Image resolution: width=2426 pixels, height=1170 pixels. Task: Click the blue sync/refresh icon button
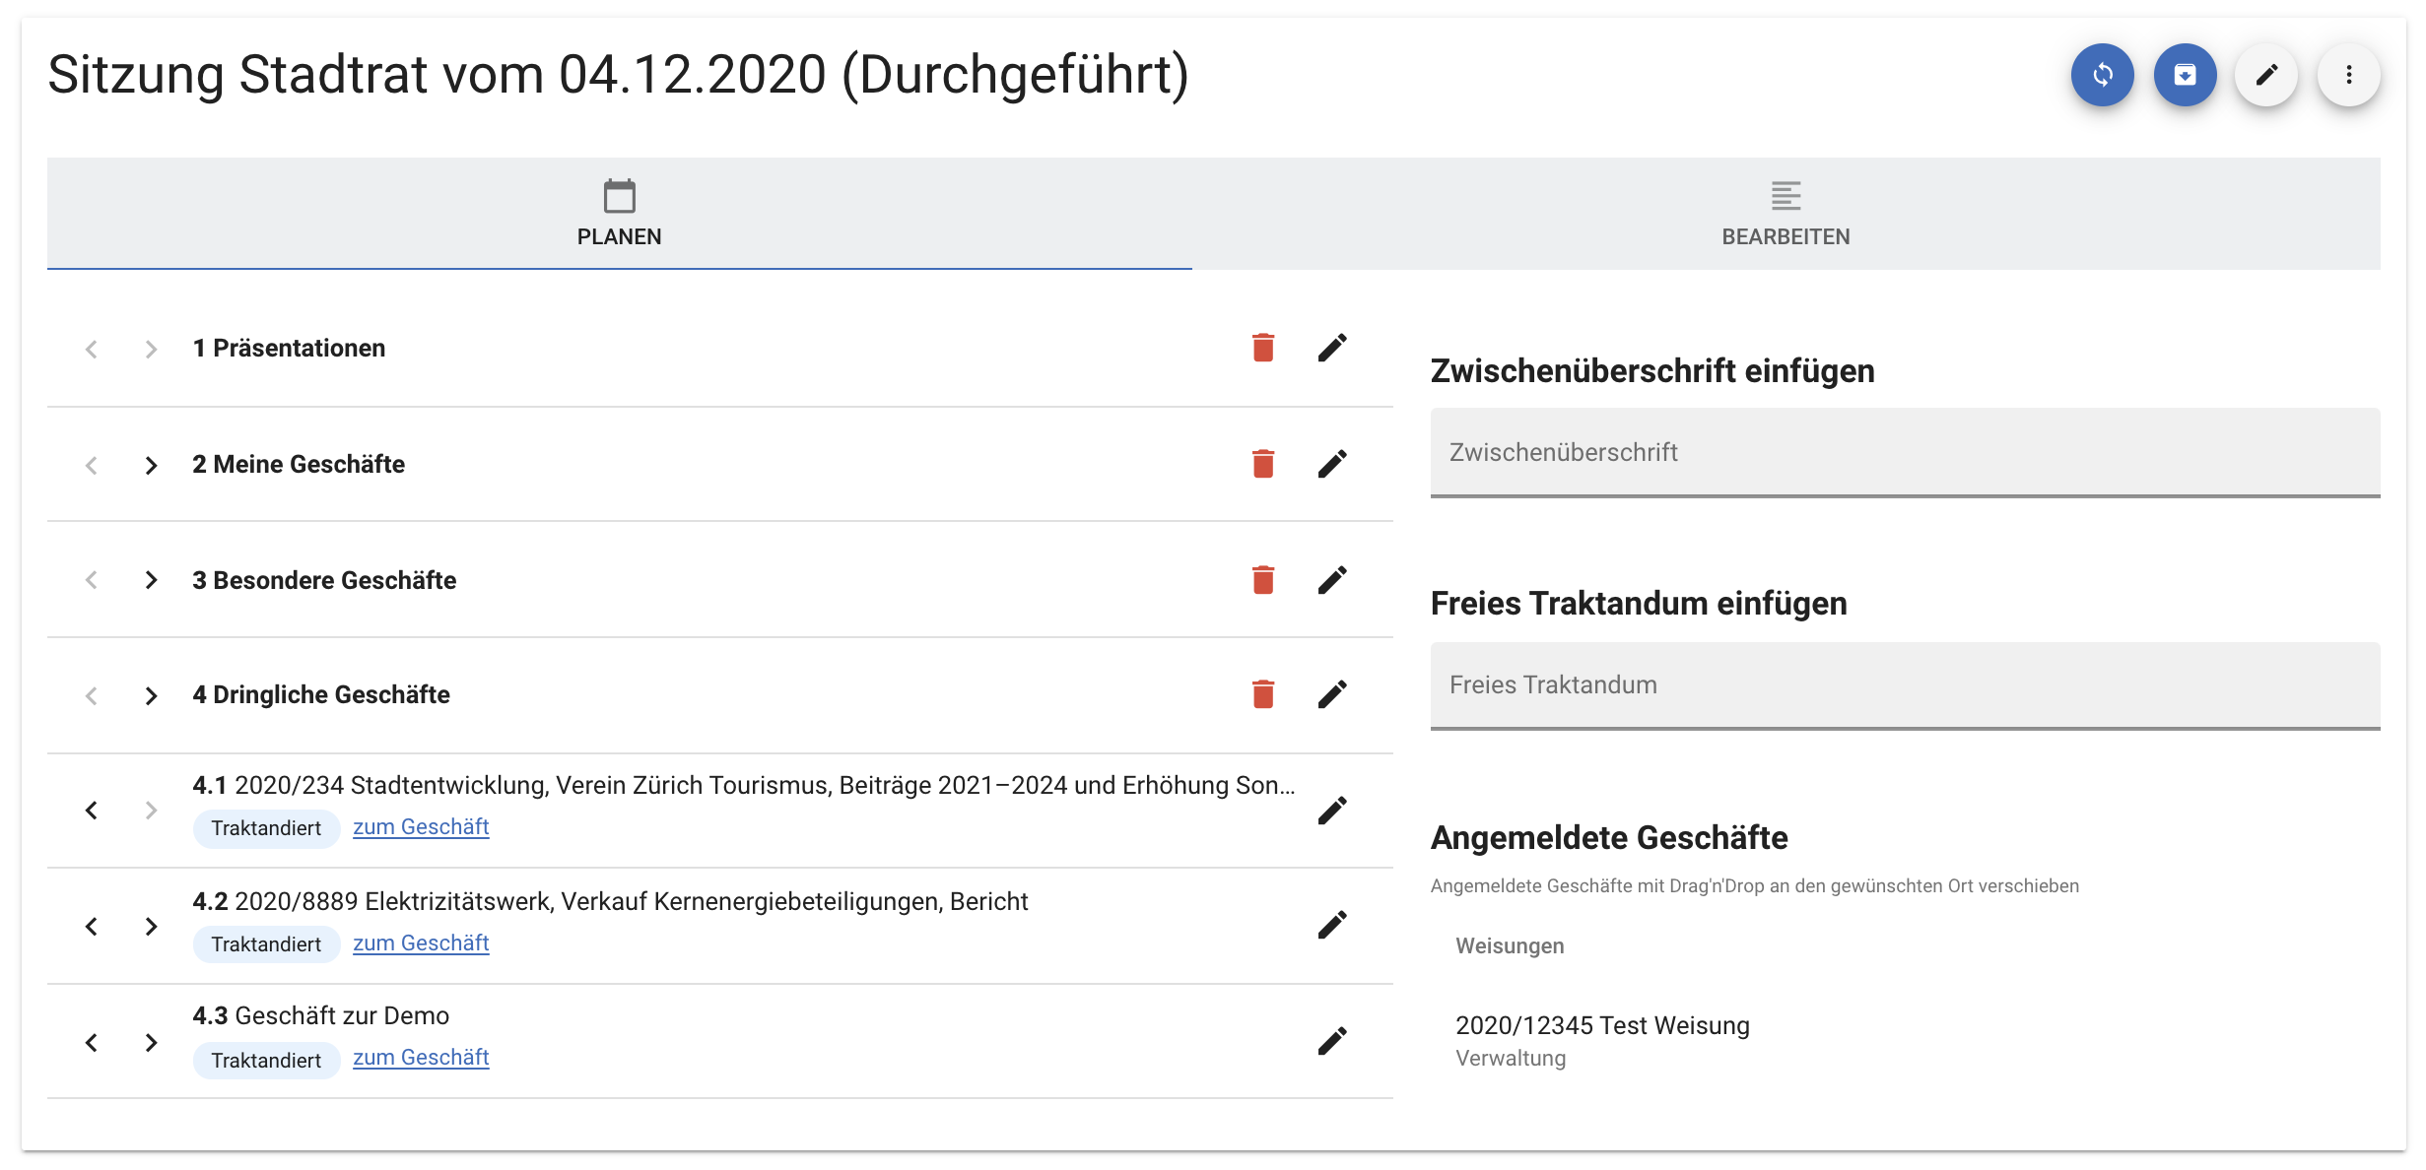pyautogui.click(x=2102, y=75)
